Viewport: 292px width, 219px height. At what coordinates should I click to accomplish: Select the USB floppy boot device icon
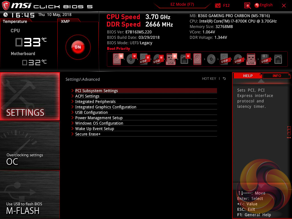pyautogui.click(x=265, y=59)
